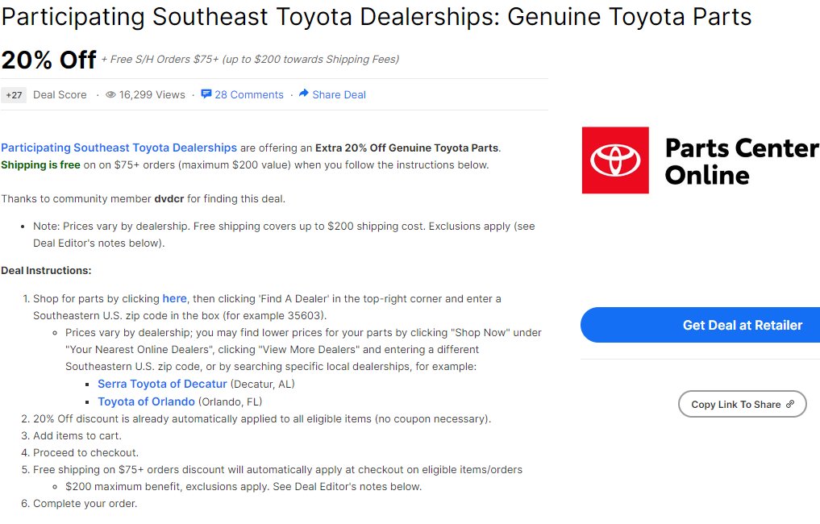Click the Share Deal link
This screenshot has width=820, height=524.
point(339,94)
